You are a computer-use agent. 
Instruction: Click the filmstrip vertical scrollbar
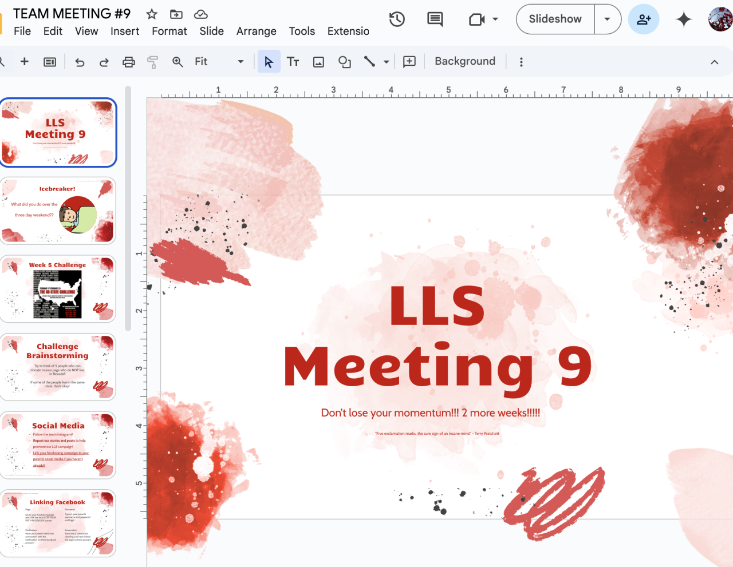point(128,209)
